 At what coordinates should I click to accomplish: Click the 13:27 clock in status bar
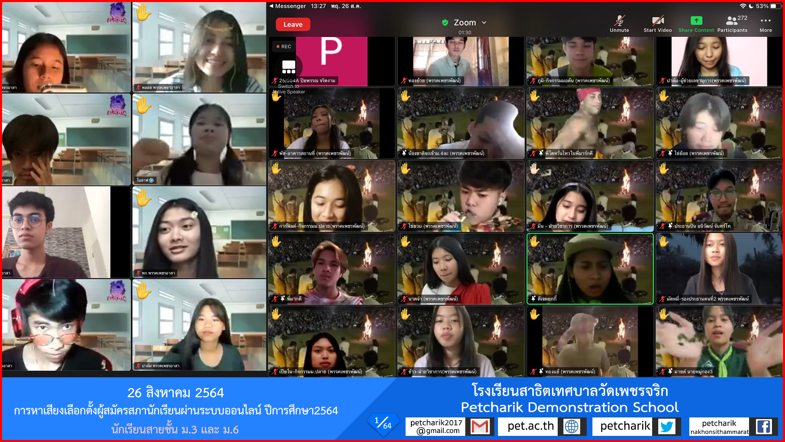pos(318,6)
